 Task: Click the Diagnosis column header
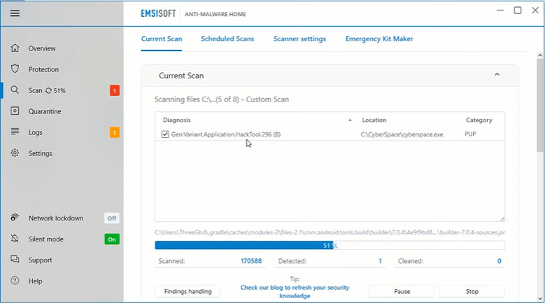coord(177,120)
